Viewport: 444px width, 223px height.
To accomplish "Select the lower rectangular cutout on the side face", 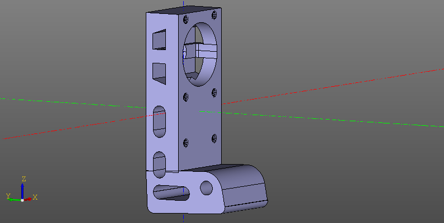I will click(x=160, y=73).
